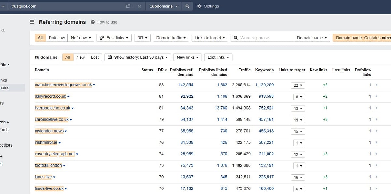This screenshot has width=391, height=194.
Task: Click the trustpilot.com target input
Action: (x=67, y=6)
